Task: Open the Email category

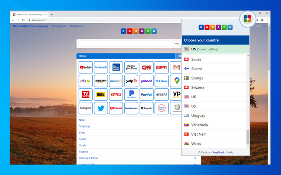Action: (x=82, y=133)
